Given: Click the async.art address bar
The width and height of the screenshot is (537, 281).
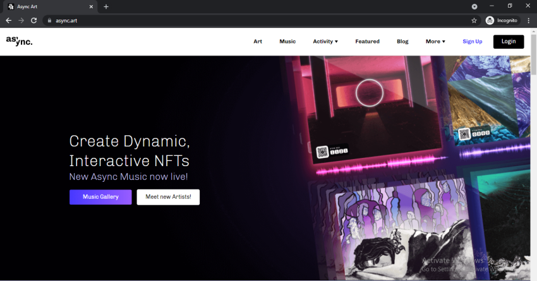Looking at the screenshot, I should point(260,21).
